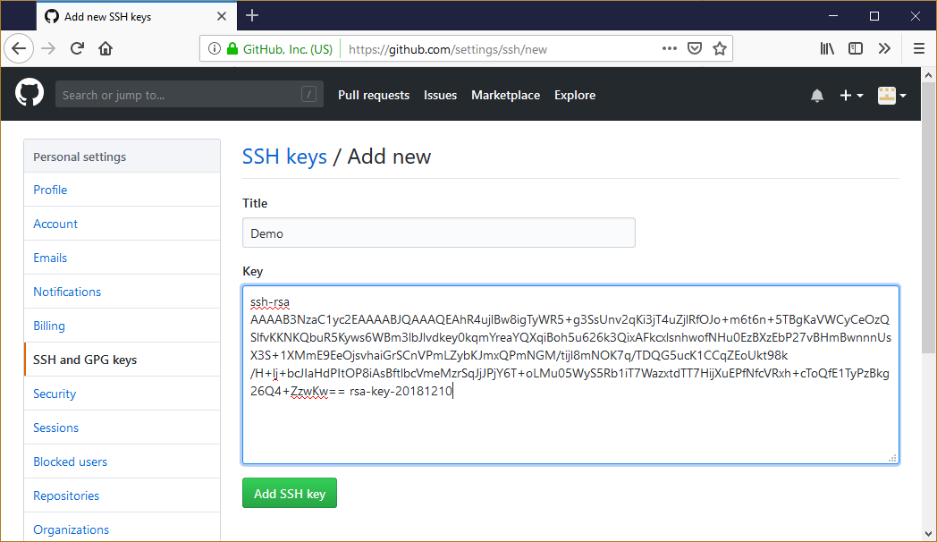Grab the Key textarea resize handle
Screen dimensions: 937x542
click(x=892, y=458)
